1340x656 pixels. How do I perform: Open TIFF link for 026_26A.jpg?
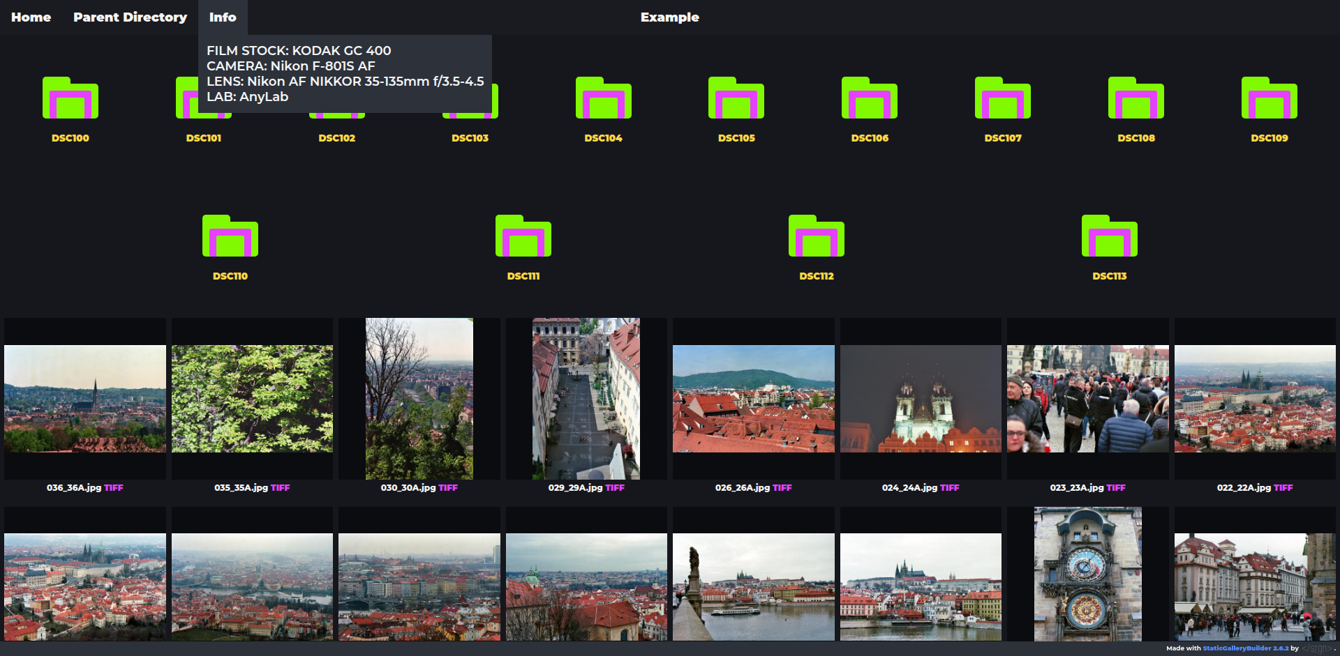click(782, 488)
